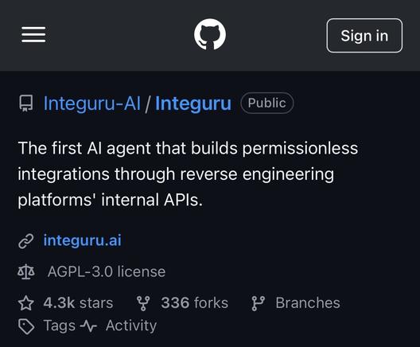This screenshot has height=347, width=420.
Task: Click the chain link icon
Action: [x=26, y=241]
